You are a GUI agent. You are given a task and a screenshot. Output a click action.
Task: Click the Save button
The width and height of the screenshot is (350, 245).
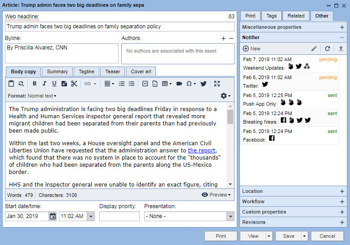point(288,236)
